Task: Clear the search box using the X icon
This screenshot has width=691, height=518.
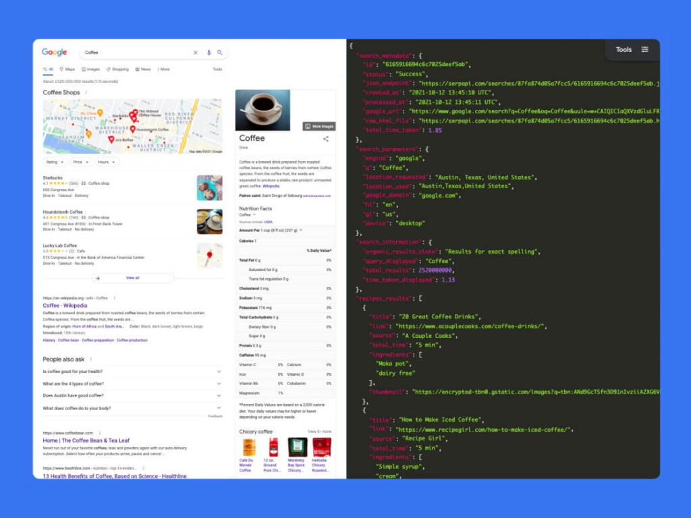Action: (195, 53)
